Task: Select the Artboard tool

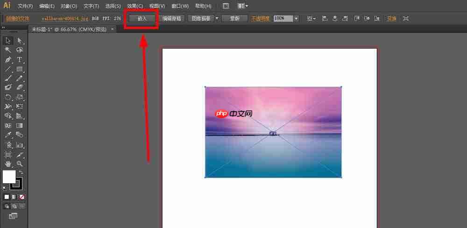Action: 8,154
